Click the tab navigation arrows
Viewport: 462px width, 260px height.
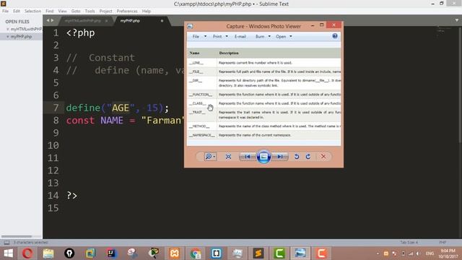(x=50, y=20)
